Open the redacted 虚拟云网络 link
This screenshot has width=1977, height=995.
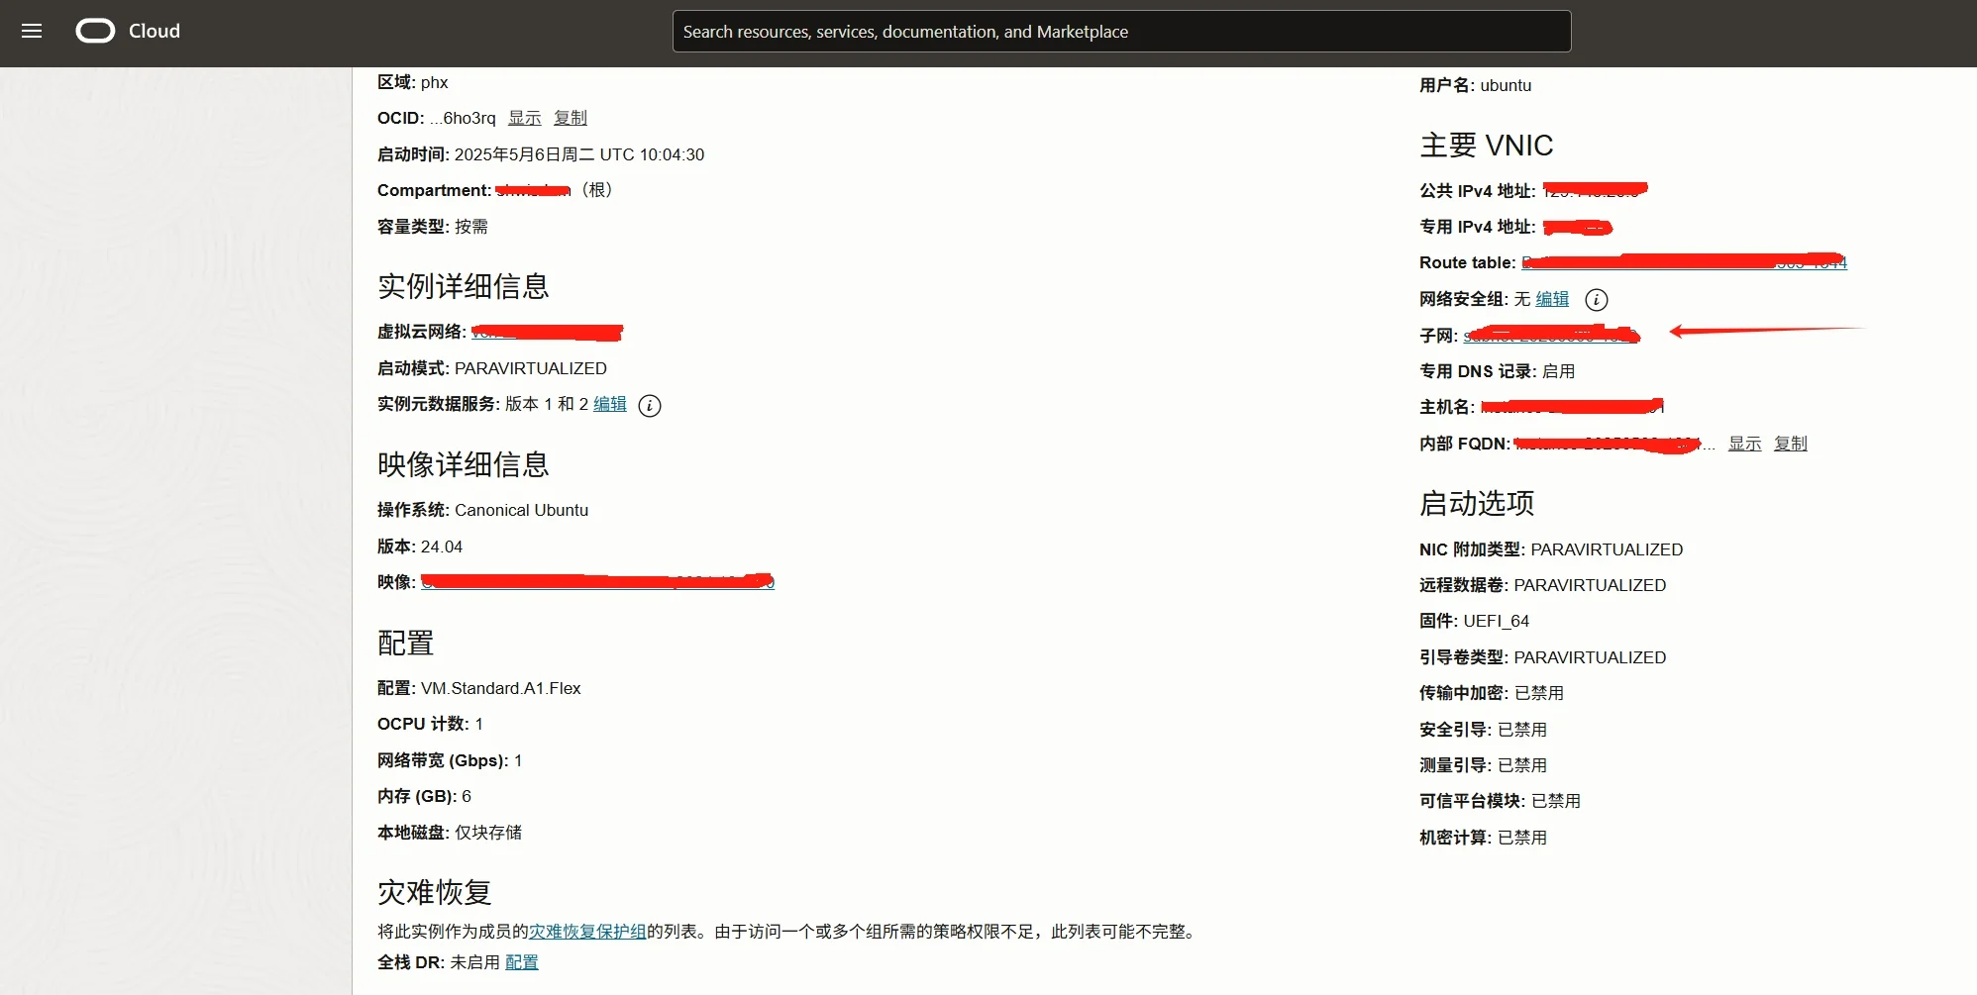547,332
